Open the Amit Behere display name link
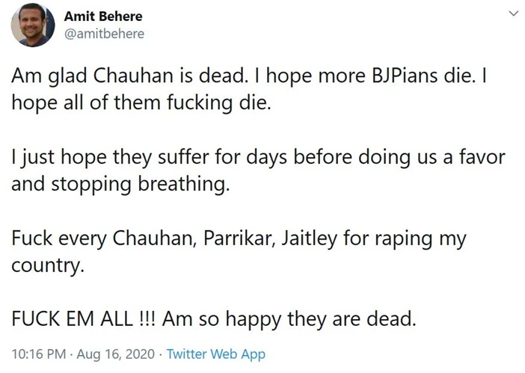 tap(103, 16)
